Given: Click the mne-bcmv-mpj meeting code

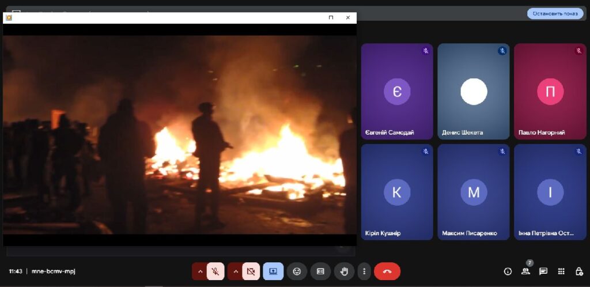Looking at the screenshot, I should pyautogui.click(x=54, y=271).
